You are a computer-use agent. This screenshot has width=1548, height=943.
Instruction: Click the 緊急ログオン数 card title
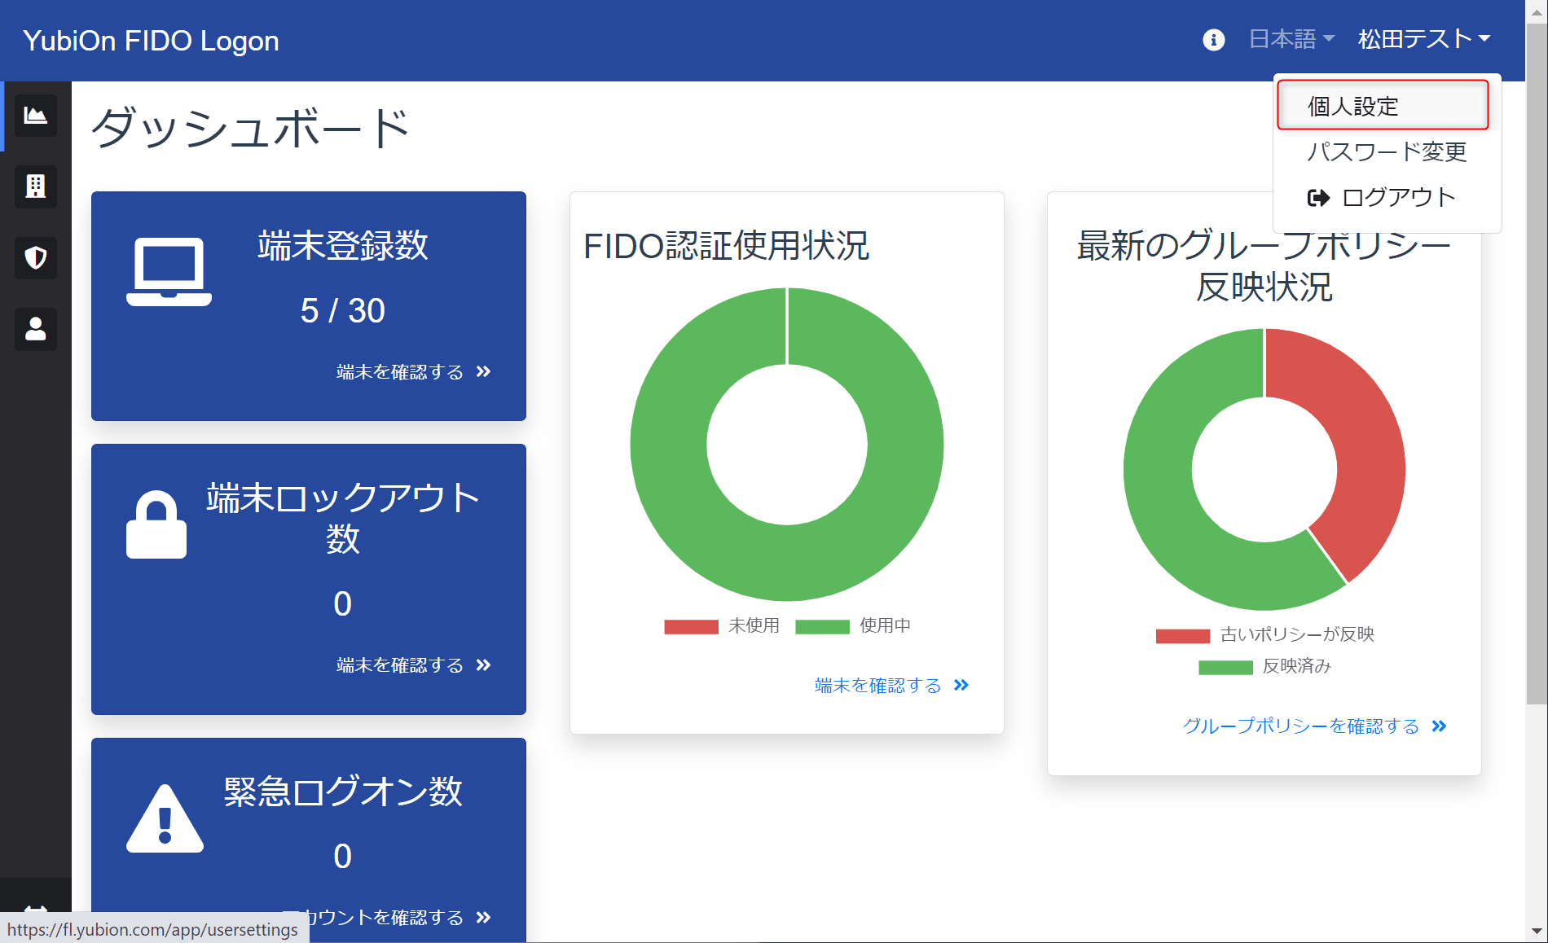pyautogui.click(x=342, y=792)
